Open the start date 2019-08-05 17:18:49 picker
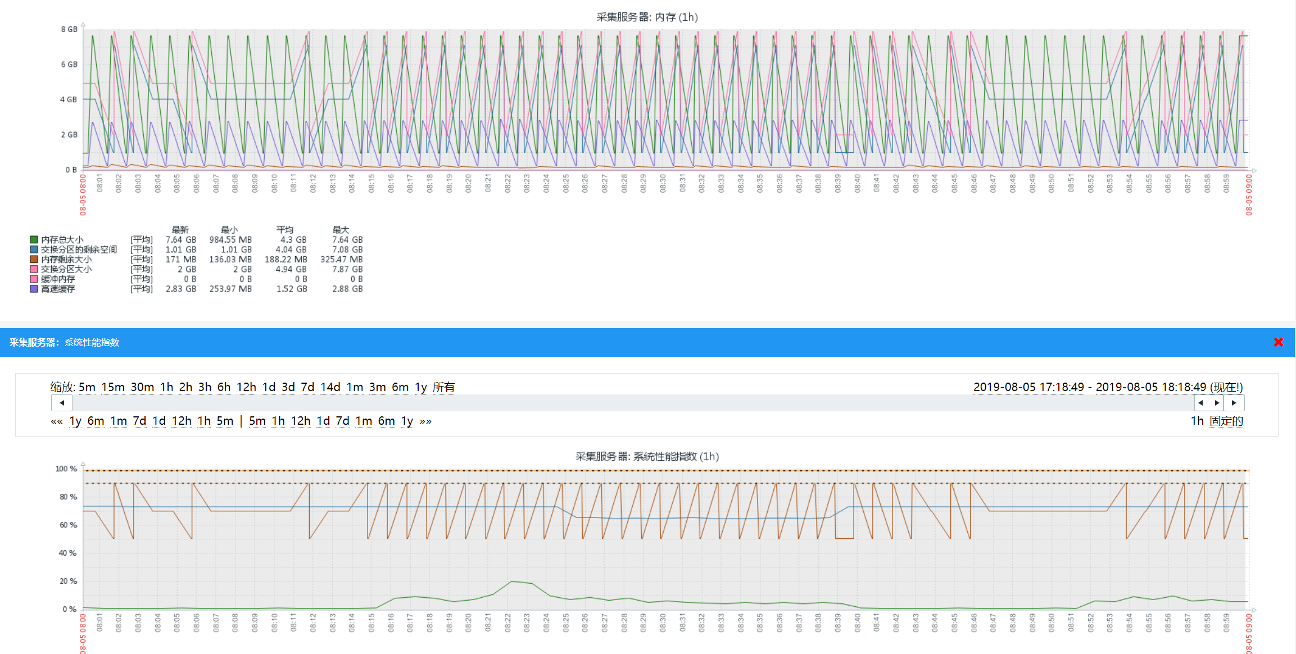The width and height of the screenshot is (1296, 654). click(1028, 387)
